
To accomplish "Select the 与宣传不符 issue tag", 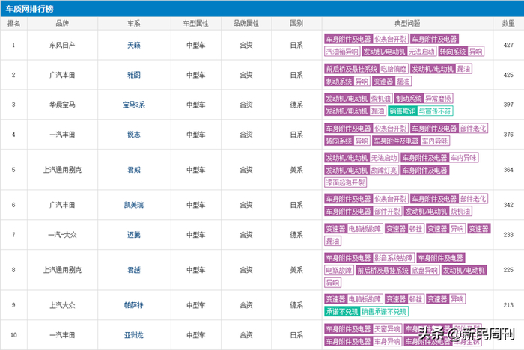I will (x=435, y=111).
